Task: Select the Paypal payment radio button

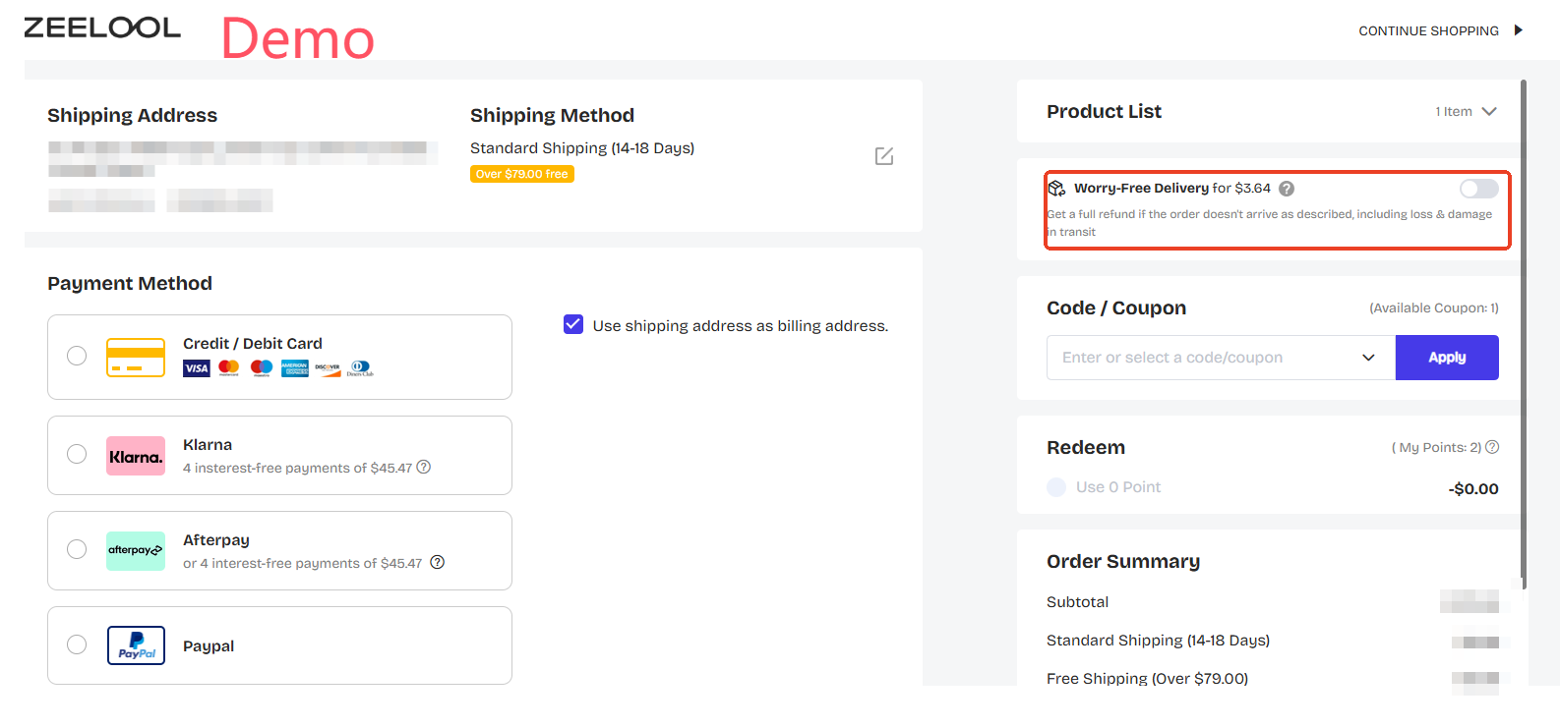Action: tap(77, 644)
